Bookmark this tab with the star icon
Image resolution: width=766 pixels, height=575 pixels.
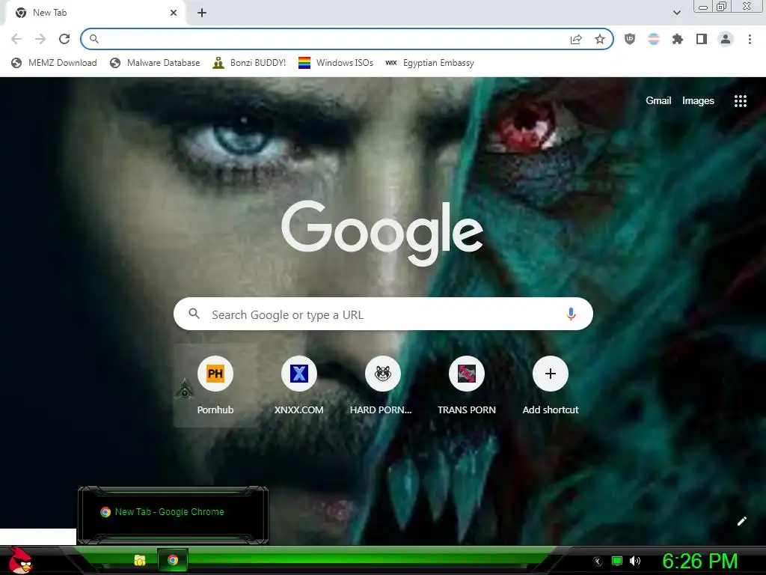pos(600,39)
